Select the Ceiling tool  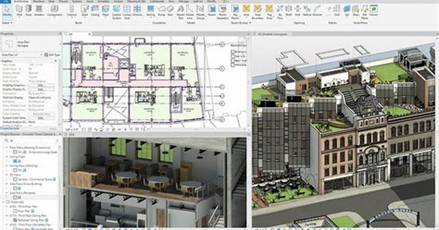coord(95,11)
